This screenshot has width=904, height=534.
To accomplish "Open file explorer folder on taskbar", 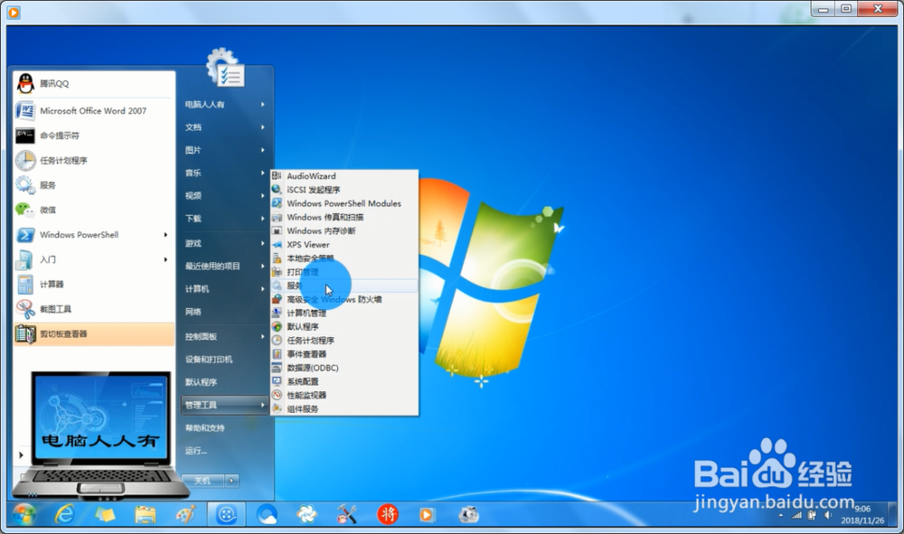I will pyautogui.click(x=146, y=514).
